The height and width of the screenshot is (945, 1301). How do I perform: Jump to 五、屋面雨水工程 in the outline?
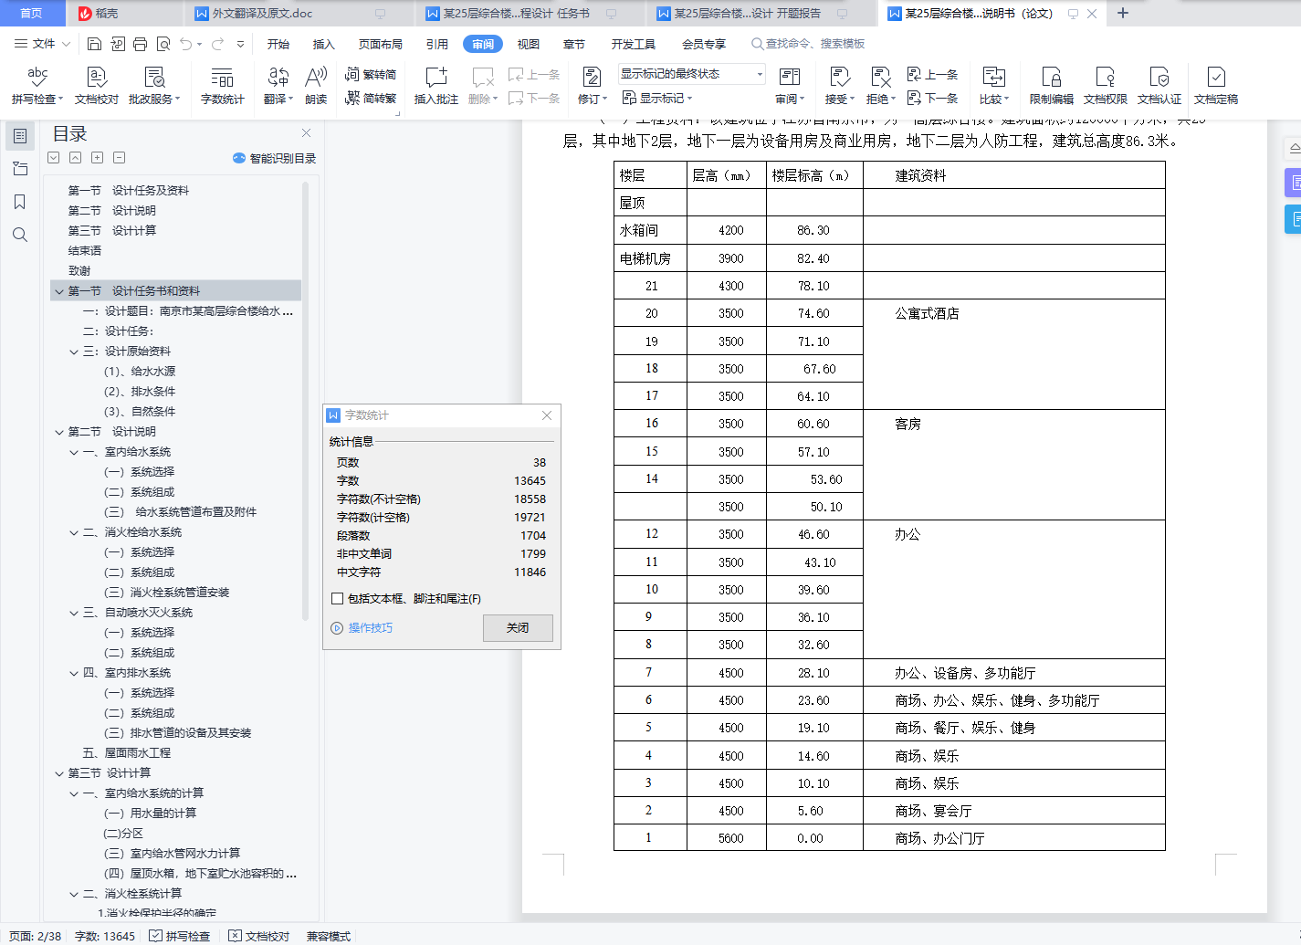click(x=127, y=753)
